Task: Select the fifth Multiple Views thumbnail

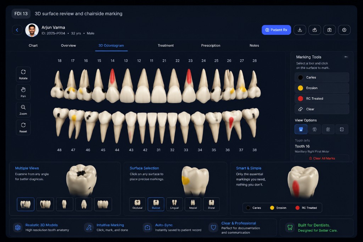Action: [103, 204]
